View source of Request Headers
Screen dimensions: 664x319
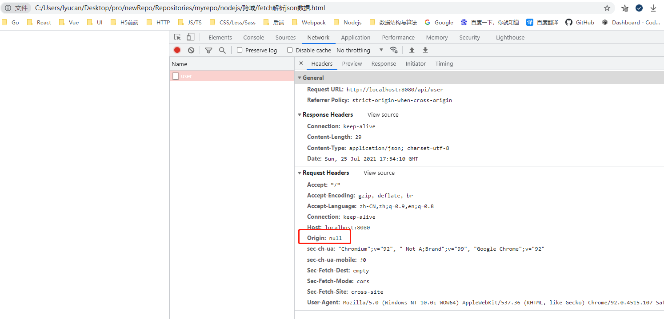[379, 173]
